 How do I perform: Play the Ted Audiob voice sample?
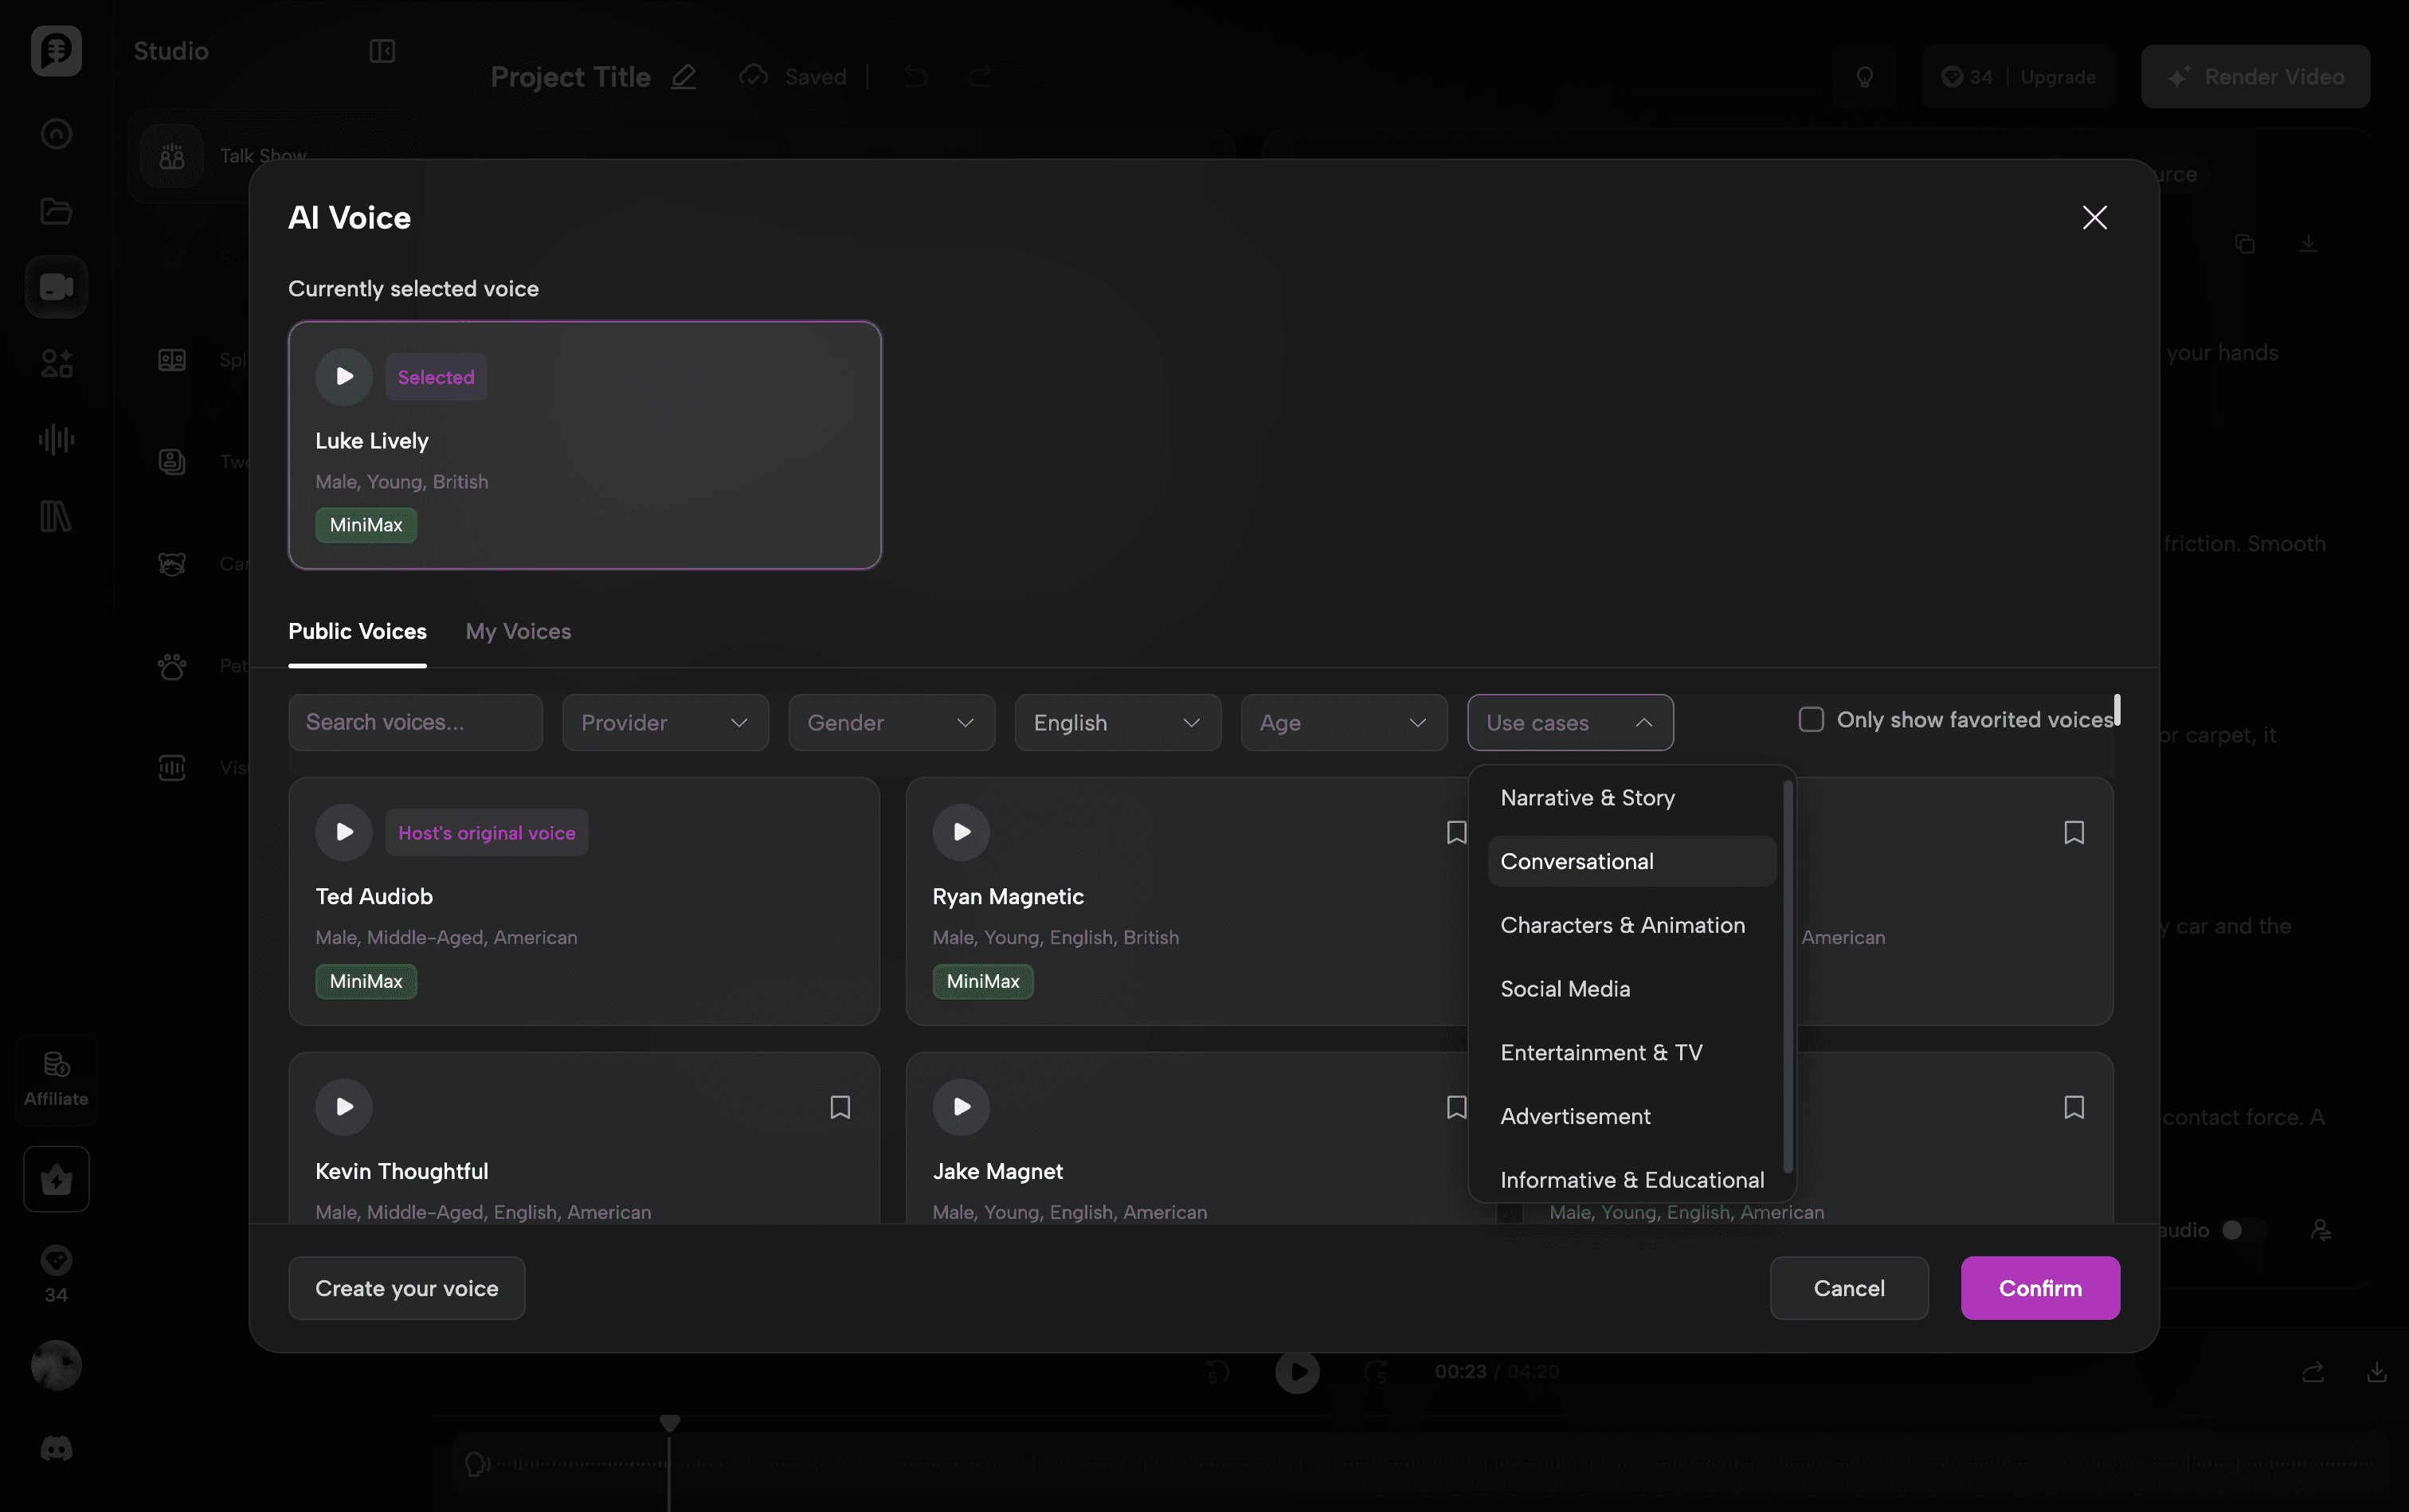[x=343, y=832]
